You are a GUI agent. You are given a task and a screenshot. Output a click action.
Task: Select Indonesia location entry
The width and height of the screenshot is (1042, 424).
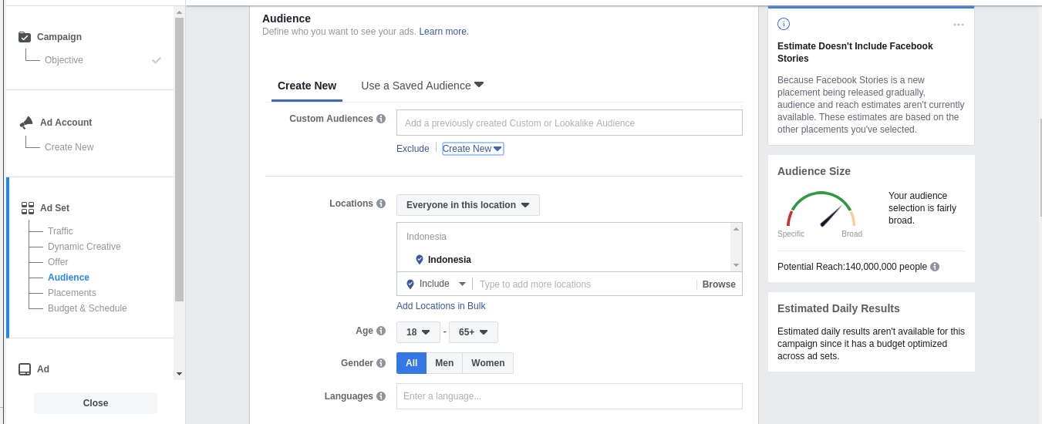[x=450, y=260]
